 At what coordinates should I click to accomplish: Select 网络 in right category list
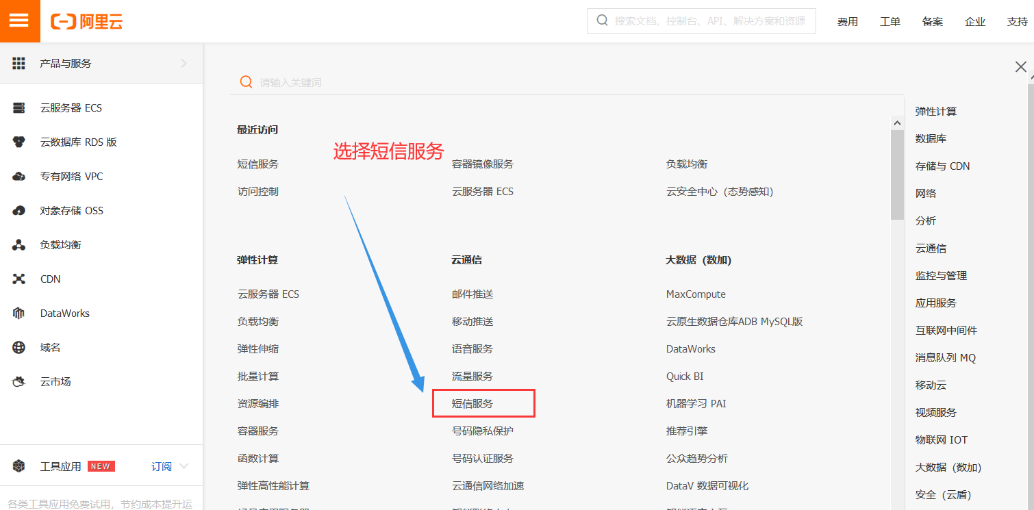[x=926, y=193]
